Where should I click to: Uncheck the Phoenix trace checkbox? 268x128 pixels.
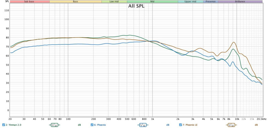[x=92, y=125]
